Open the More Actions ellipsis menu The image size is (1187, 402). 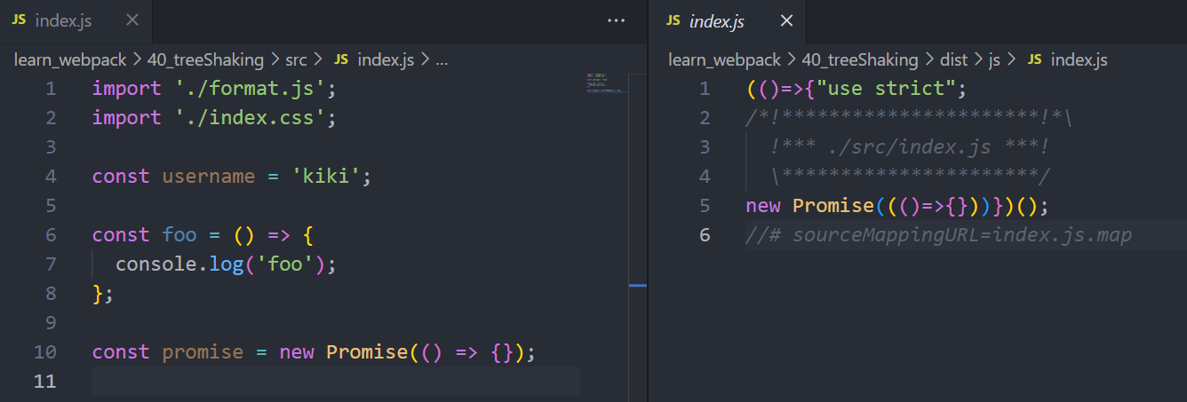pyautogui.click(x=616, y=20)
